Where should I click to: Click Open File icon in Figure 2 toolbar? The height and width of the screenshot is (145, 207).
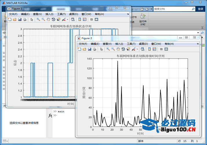point(84,49)
